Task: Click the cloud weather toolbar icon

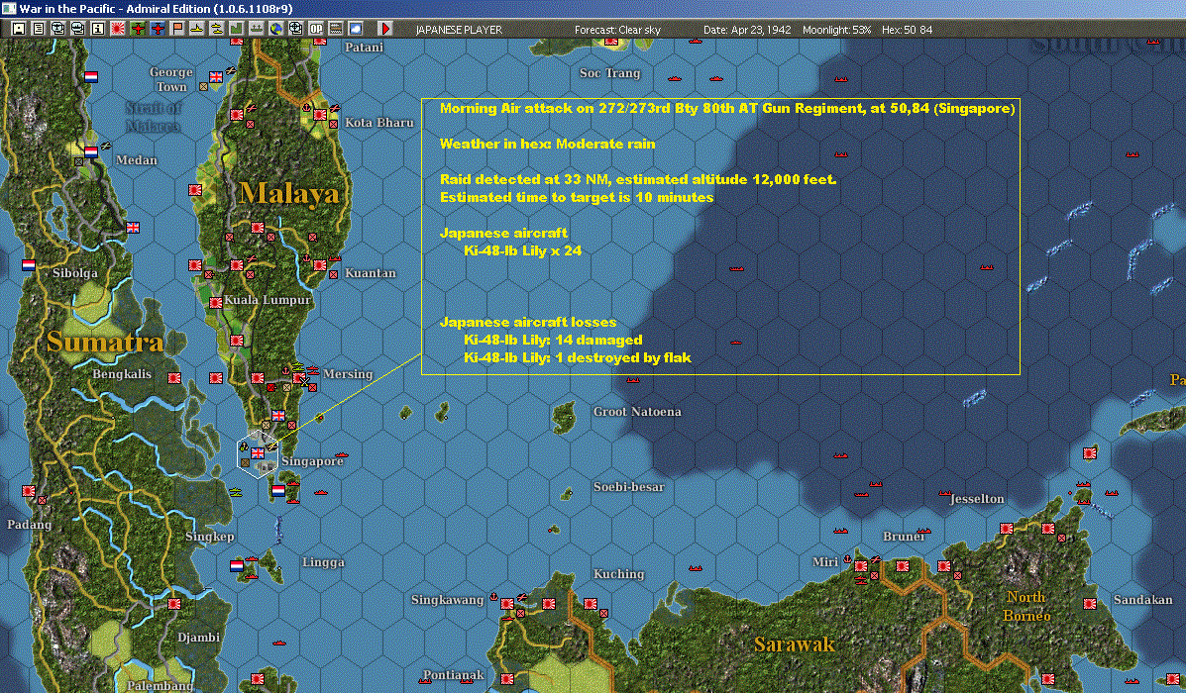Action: pyautogui.click(x=355, y=29)
